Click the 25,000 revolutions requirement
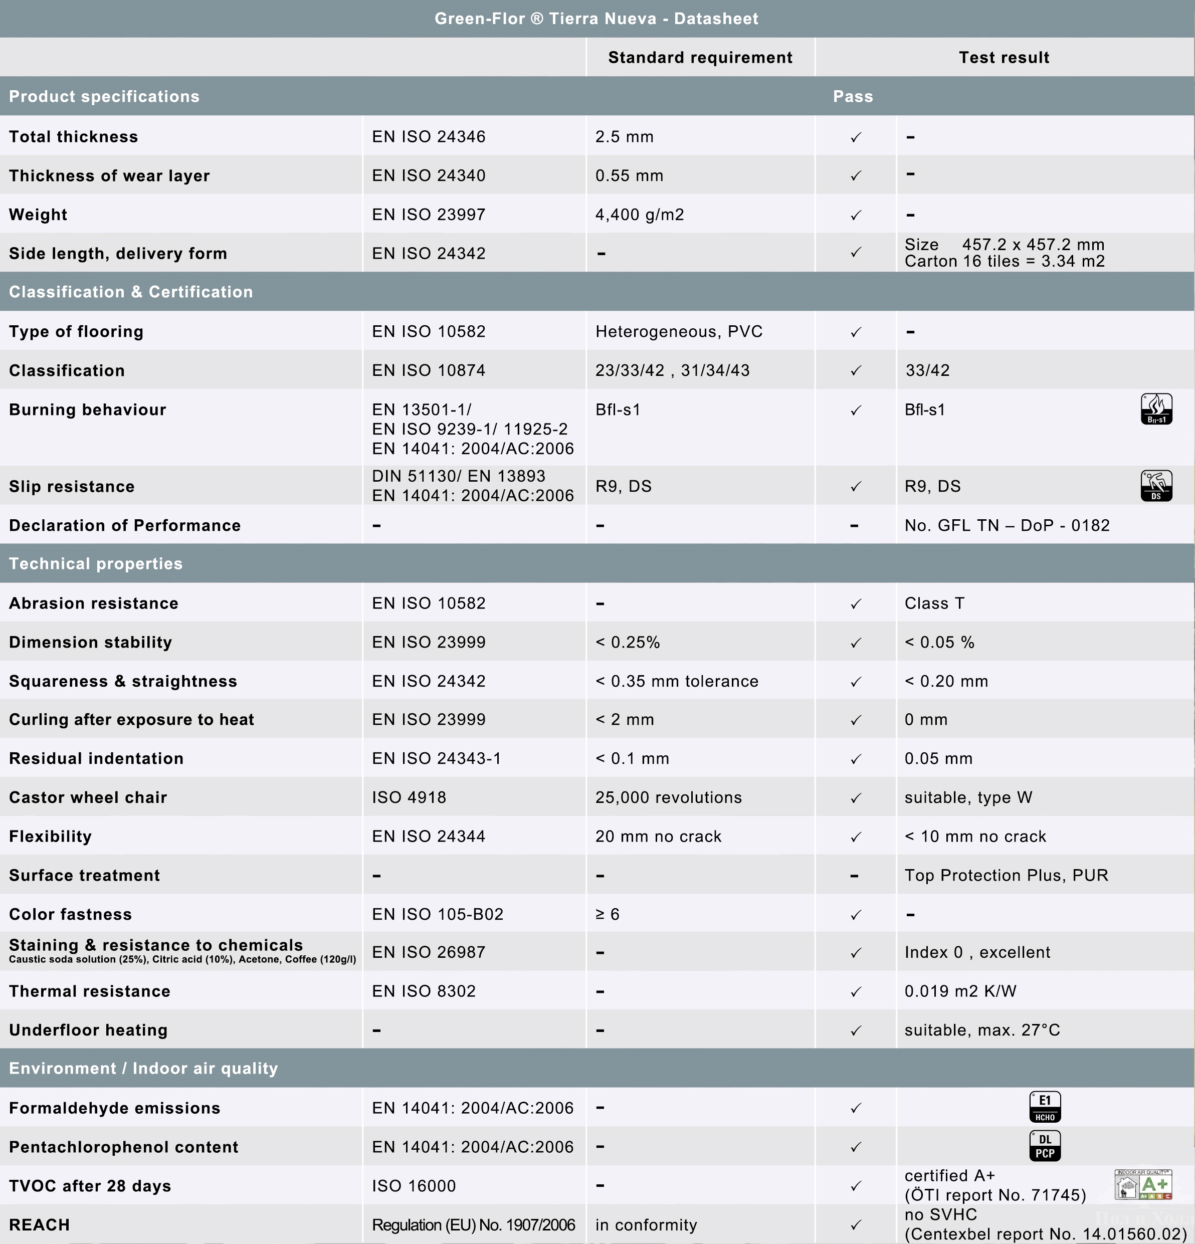 tap(668, 798)
